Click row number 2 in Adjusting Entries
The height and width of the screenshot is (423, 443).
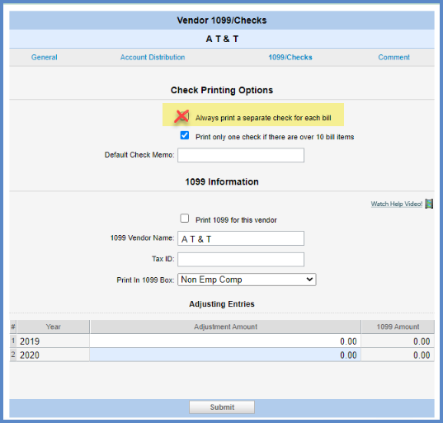tap(13, 355)
